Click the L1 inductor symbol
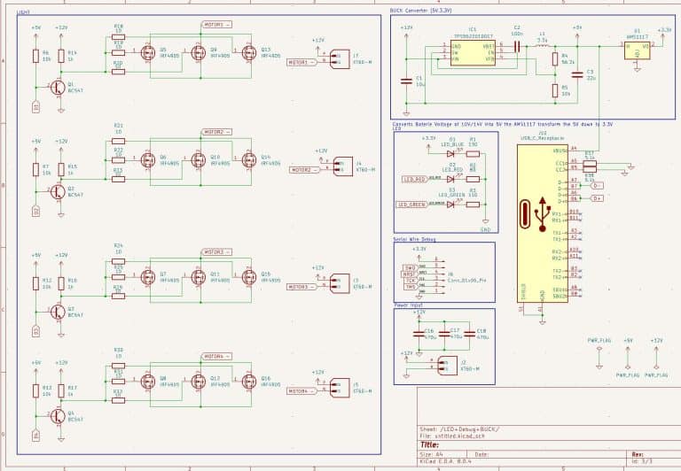This screenshot has height=471, width=681. (542, 46)
